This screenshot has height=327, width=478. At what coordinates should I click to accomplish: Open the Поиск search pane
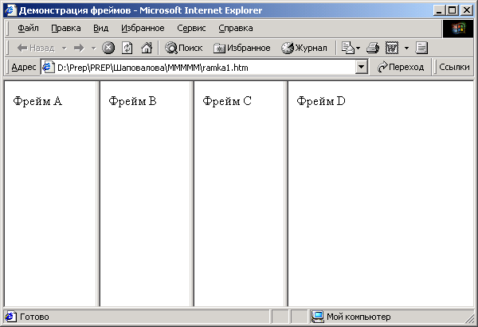point(183,48)
